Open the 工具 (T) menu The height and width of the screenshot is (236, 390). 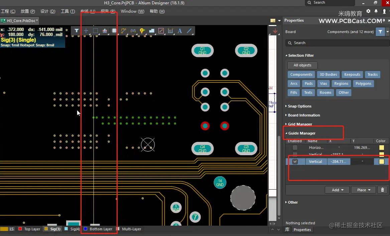tap(68, 11)
